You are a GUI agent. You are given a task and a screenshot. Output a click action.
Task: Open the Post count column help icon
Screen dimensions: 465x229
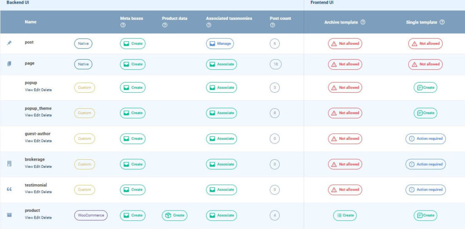click(x=272, y=25)
